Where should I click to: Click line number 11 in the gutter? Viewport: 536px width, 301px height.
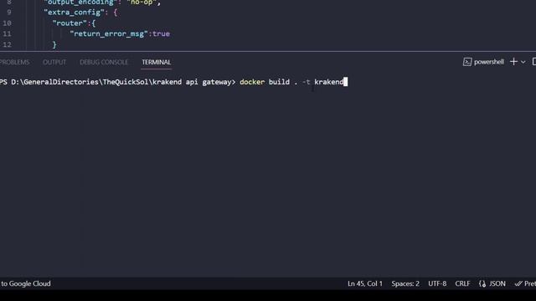[7, 33]
